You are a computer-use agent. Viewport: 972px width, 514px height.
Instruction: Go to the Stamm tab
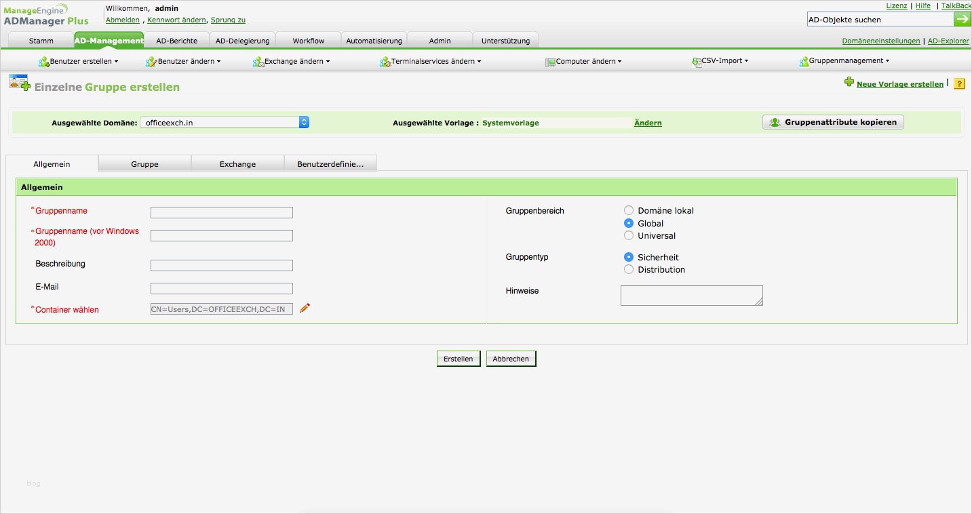tap(41, 41)
